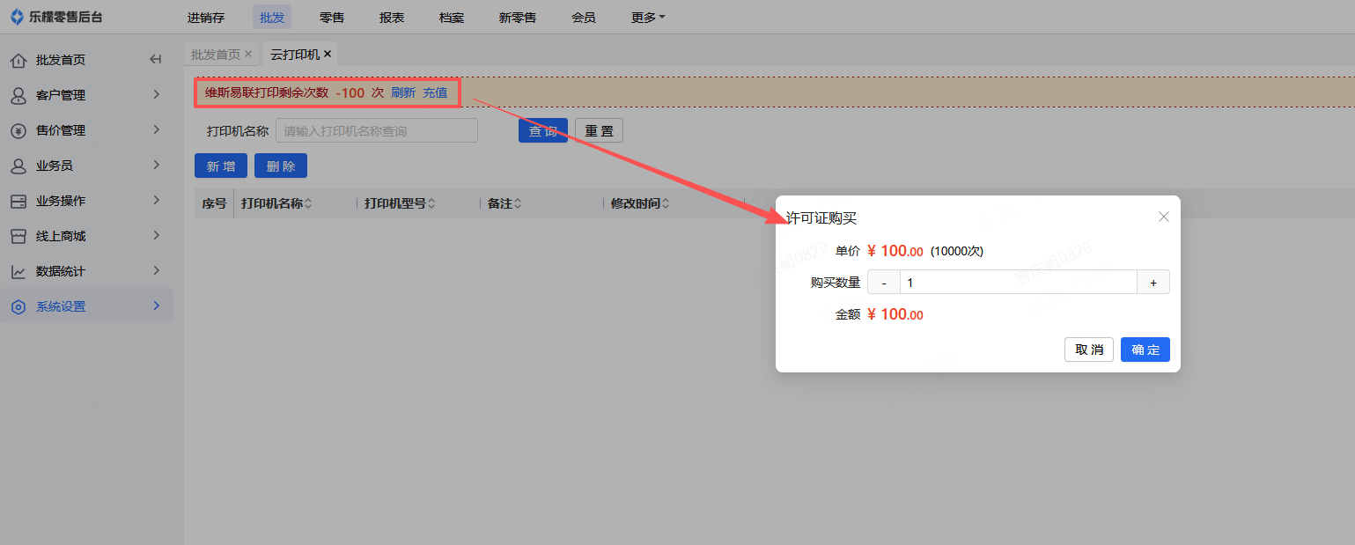This screenshot has width=1355, height=545.
Task: Open the 进销存 top menu
Action: (x=206, y=17)
